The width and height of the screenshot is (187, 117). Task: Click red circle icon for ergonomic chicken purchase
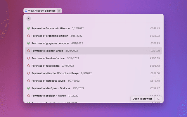29,36
